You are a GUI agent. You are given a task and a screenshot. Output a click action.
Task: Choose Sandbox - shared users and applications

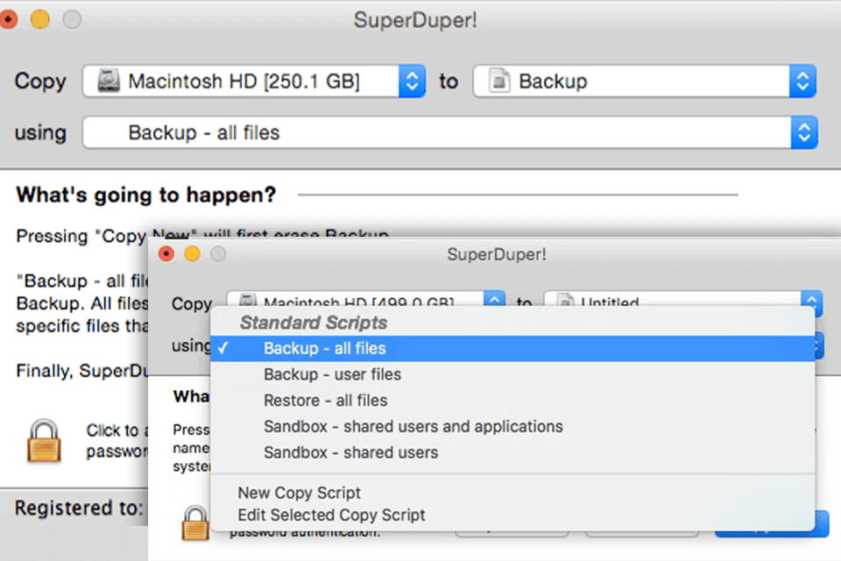(413, 427)
